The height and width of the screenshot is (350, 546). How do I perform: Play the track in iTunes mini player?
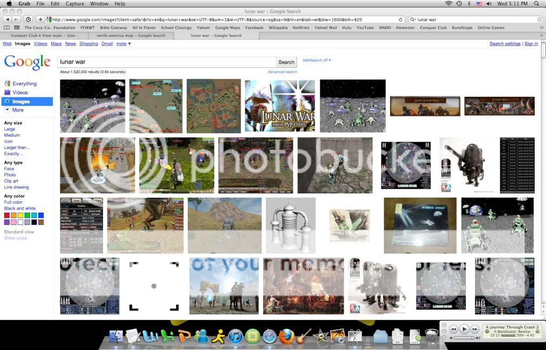[464, 329]
